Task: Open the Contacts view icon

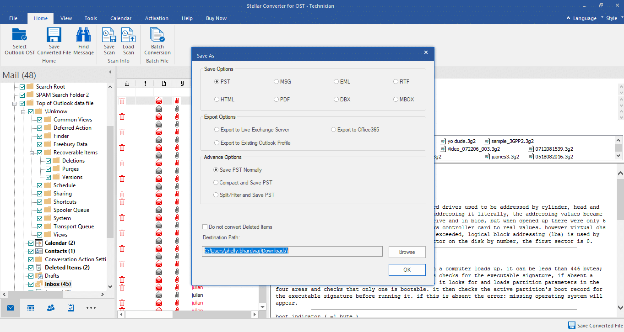Action: pyautogui.click(x=51, y=308)
